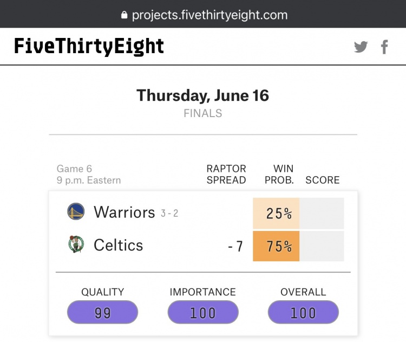Open the Twitter share icon
The width and height of the screenshot is (406, 342).
(x=361, y=47)
